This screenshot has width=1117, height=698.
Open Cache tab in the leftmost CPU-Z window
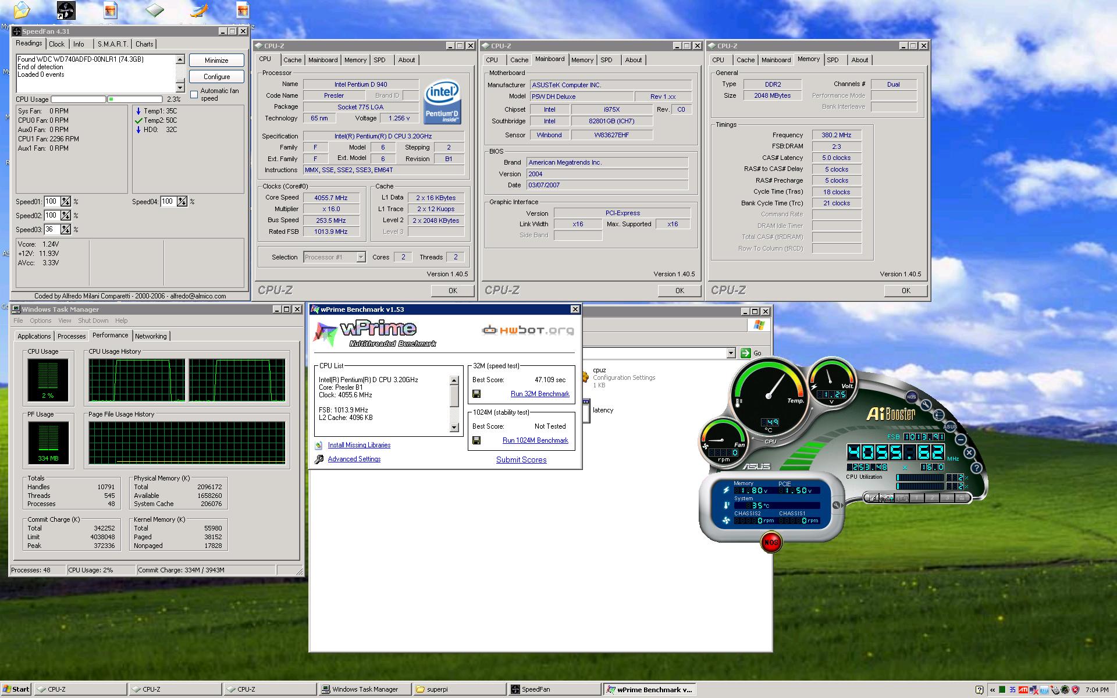tap(292, 60)
